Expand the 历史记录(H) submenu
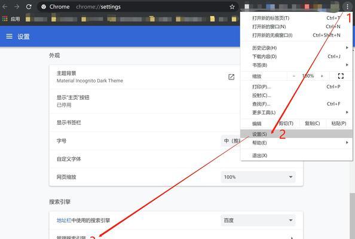The width and height of the screenshot is (355, 239). pyautogui.click(x=296, y=48)
